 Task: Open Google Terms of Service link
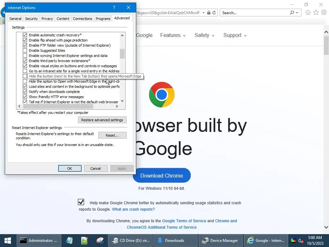184,221
